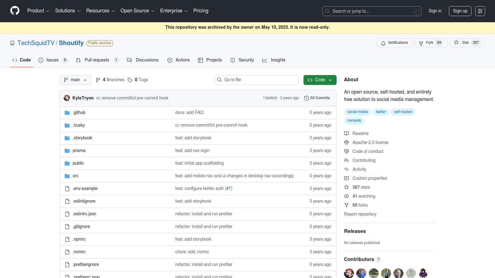This screenshot has height=278, width=495.
Task: Switch to the Insights tab
Action: (274, 60)
